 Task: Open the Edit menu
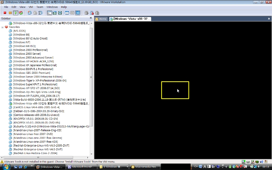[x=14, y=7]
